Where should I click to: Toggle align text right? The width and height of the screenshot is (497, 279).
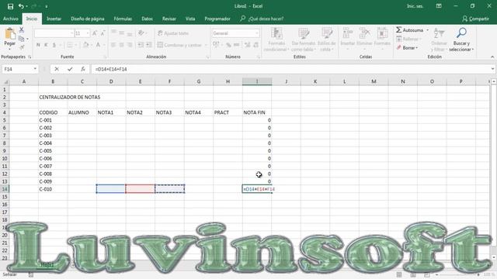(x=130, y=45)
